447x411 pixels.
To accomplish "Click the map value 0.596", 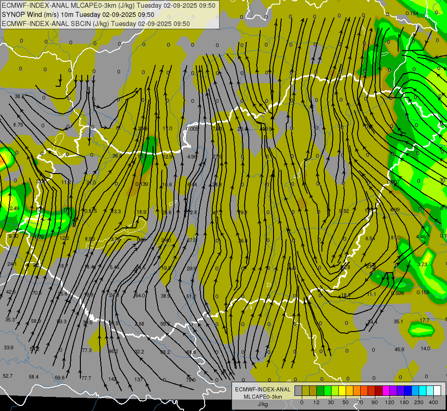I will click(x=397, y=293).
